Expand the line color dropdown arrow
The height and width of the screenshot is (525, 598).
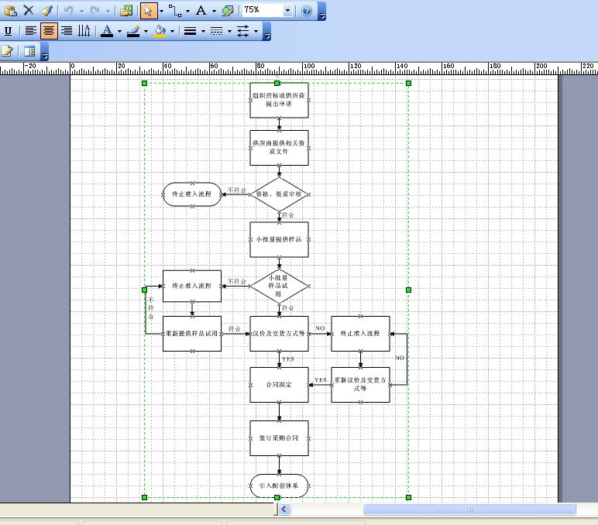coord(146,31)
